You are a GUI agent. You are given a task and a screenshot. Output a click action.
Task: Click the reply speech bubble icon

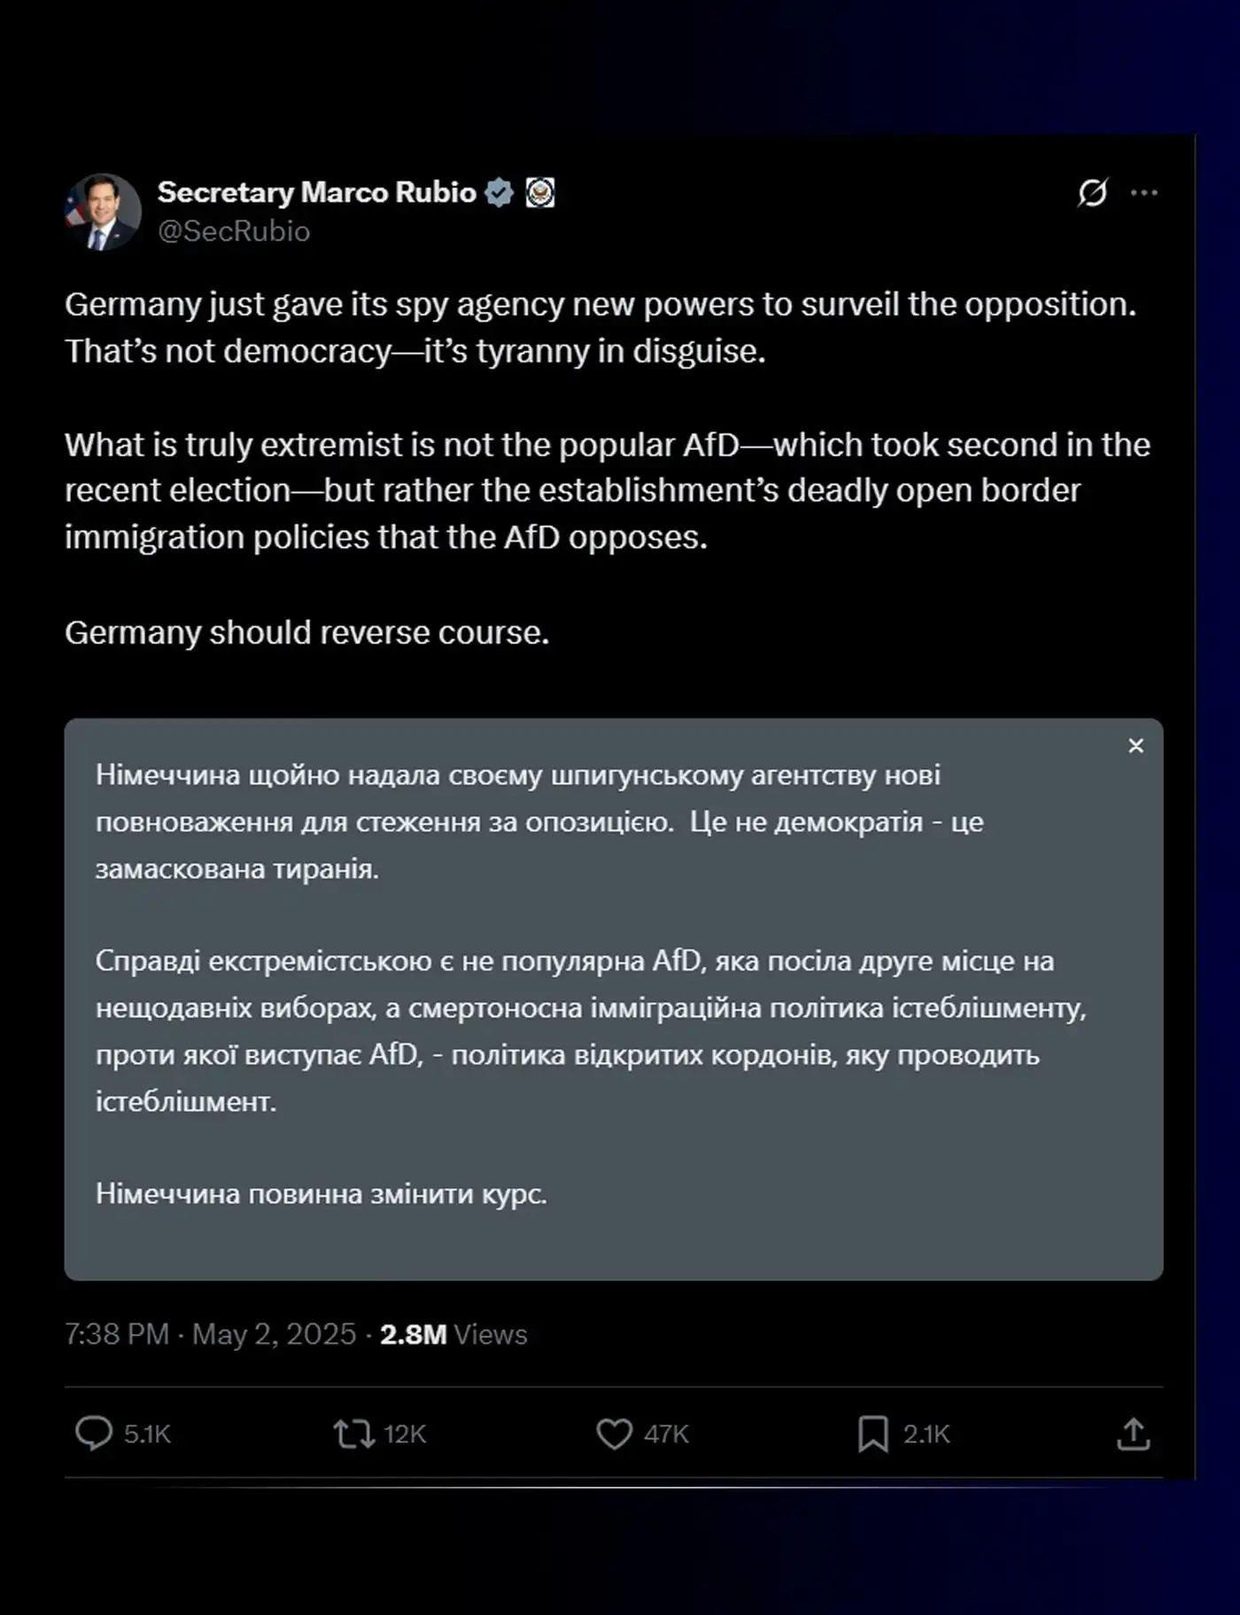coord(94,1433)
